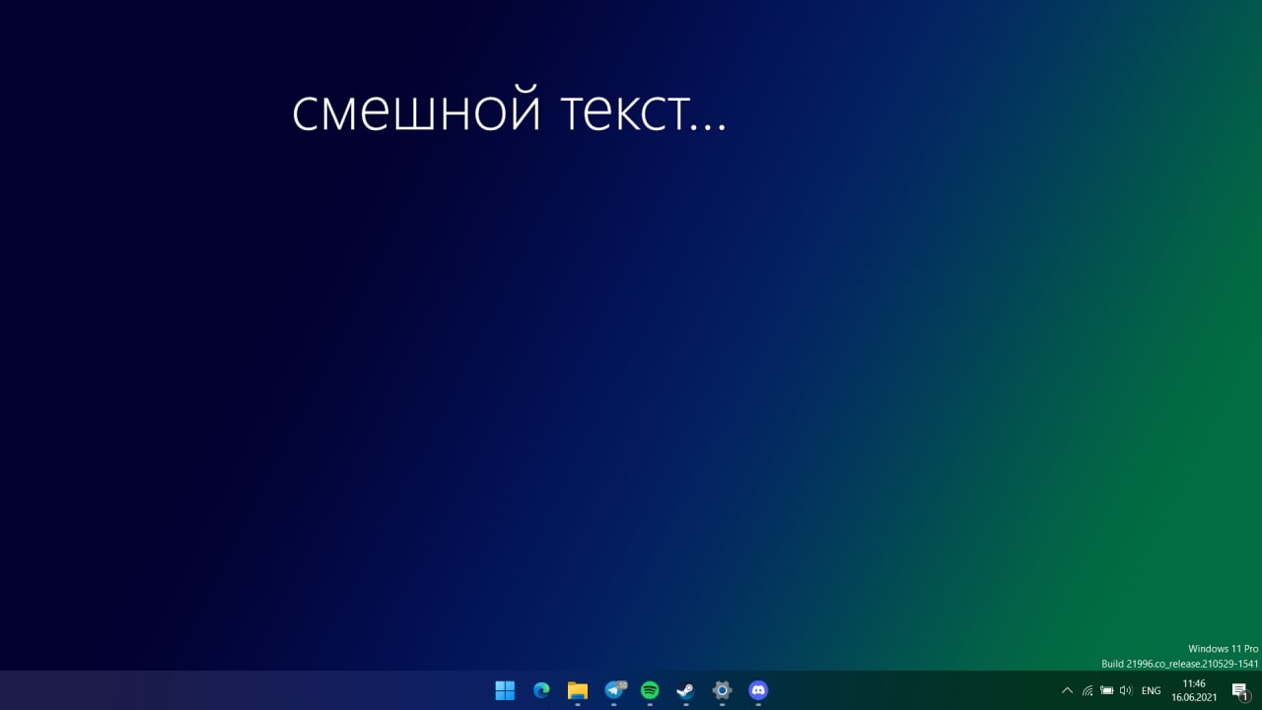Image resolution: width=1262 pixels, height=710 pixels.
Task: Open Discord from the taskbar
Action: point(758,690)
